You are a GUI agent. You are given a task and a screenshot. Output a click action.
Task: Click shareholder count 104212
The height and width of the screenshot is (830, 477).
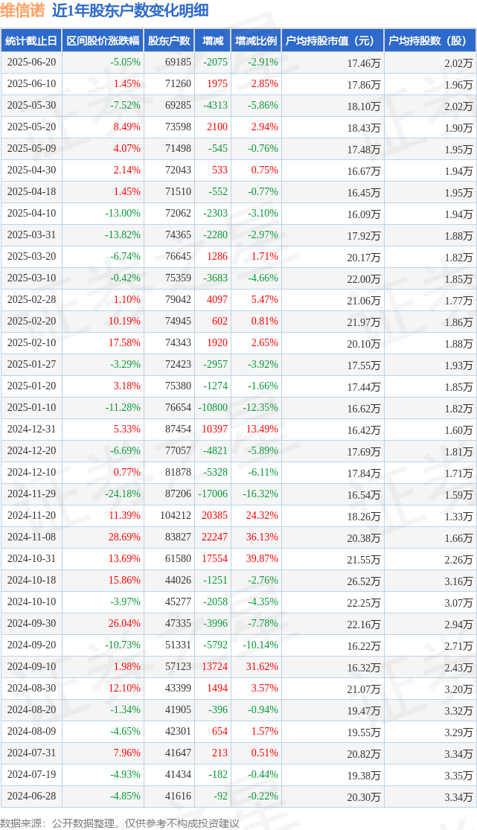175,516
